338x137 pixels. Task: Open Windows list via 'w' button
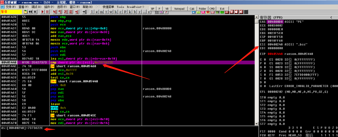(x=111, y=12)
